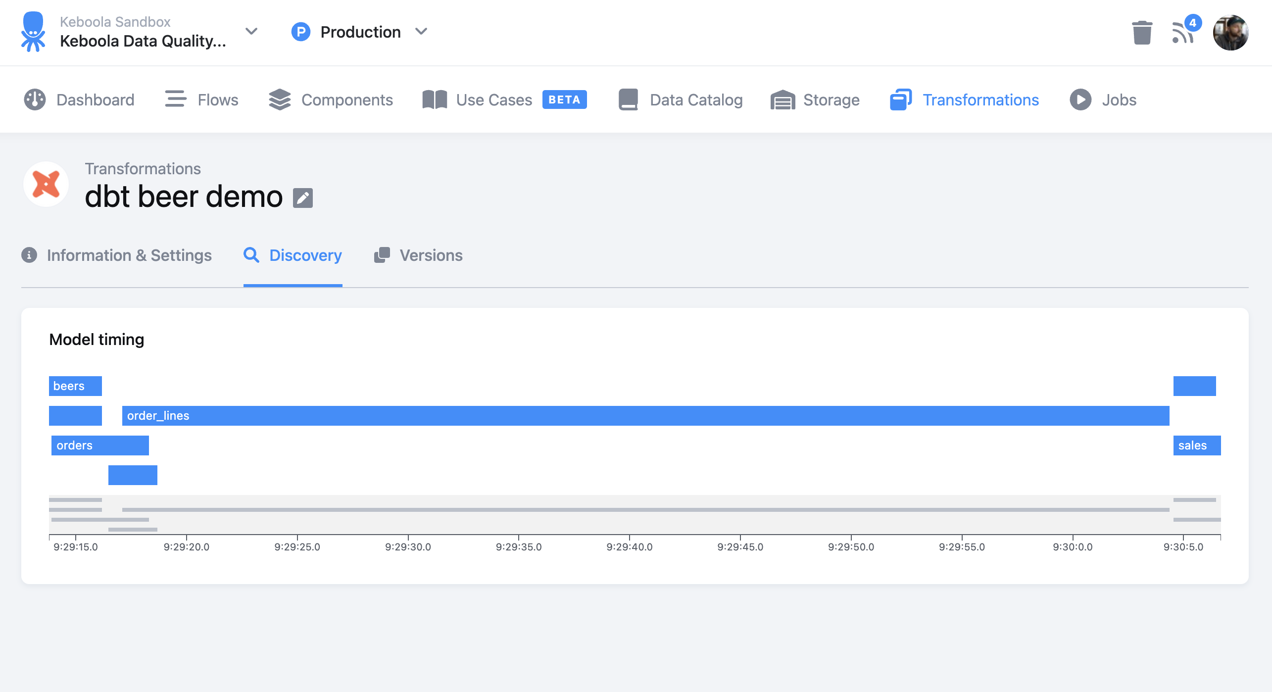This screenshot has width=1272, height=692.
Task: Go to Jobs page
Action: [x=1103, y=99]
